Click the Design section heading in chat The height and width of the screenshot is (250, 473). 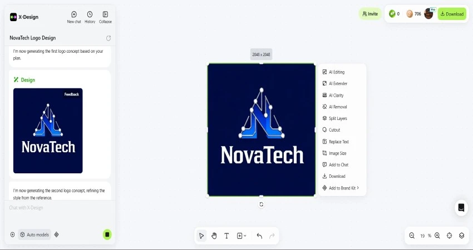pos(24,80)
